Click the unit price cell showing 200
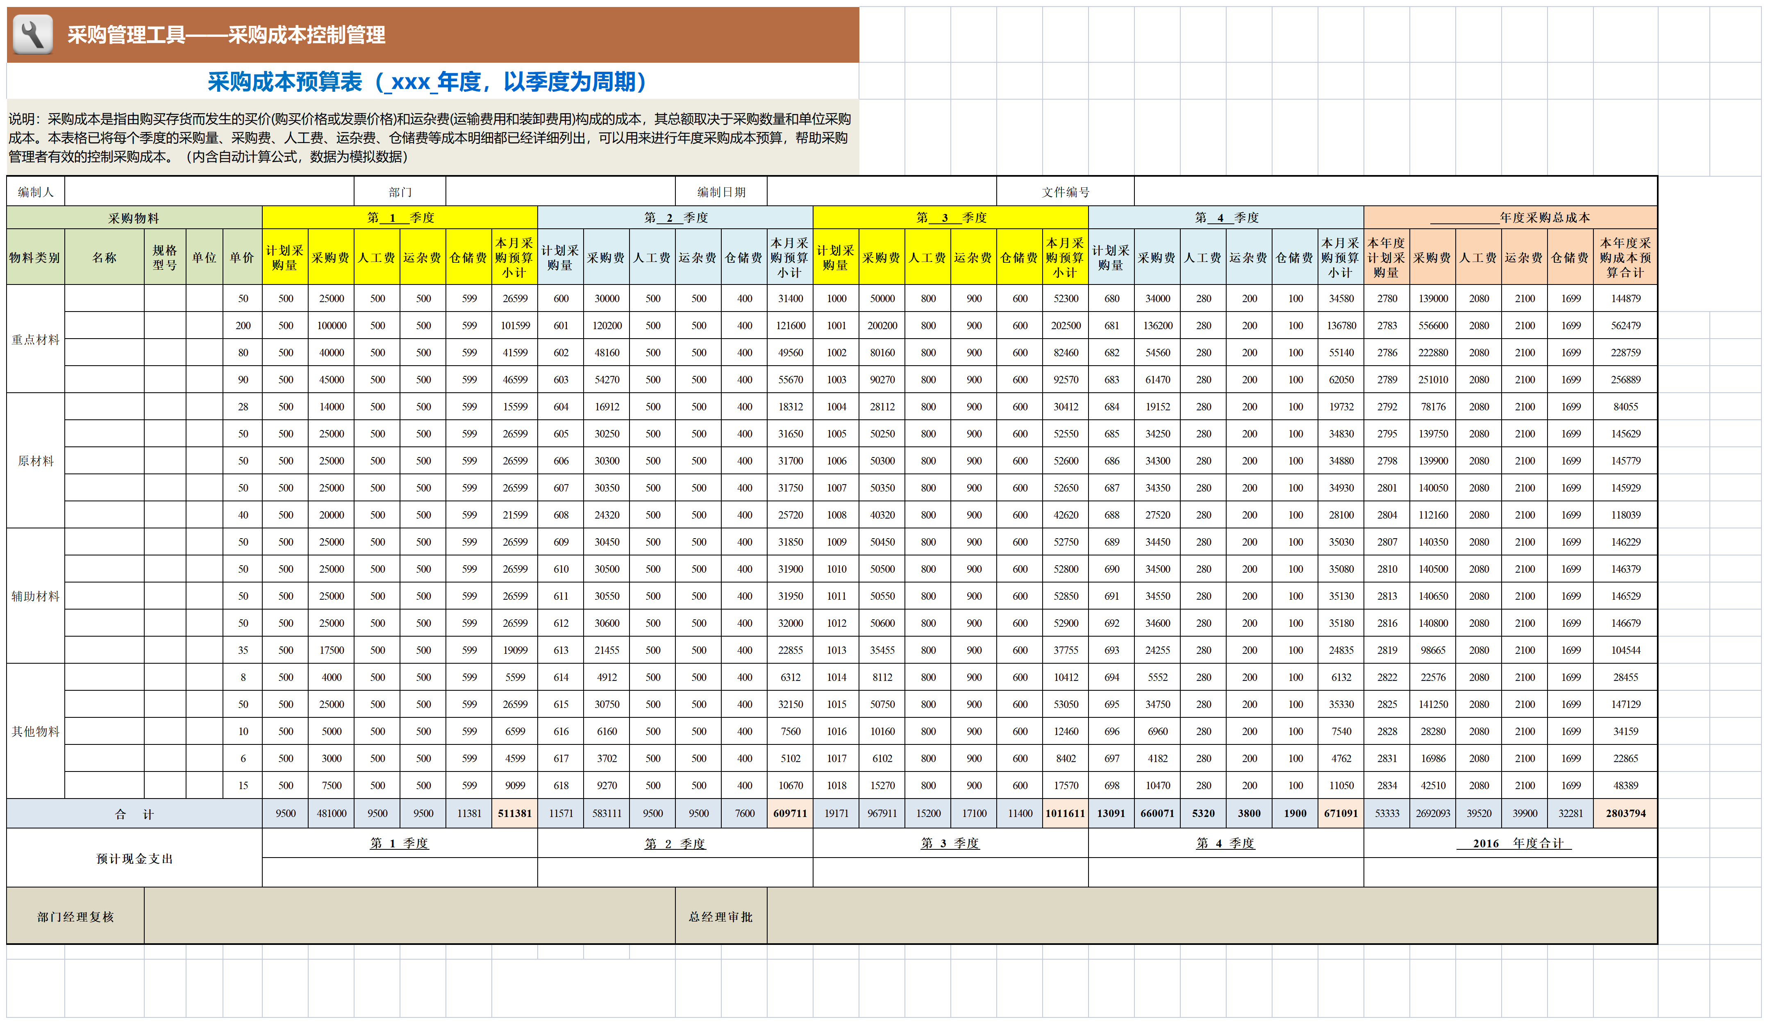 [243, 325]
